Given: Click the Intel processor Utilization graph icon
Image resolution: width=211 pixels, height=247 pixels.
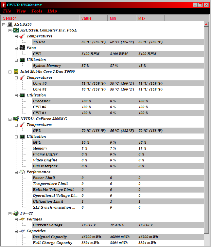Looking at the screenshot, I should [x=22, y=95].
